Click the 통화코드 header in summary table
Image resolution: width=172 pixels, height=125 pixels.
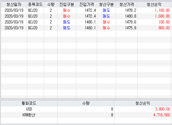[29, 103]
